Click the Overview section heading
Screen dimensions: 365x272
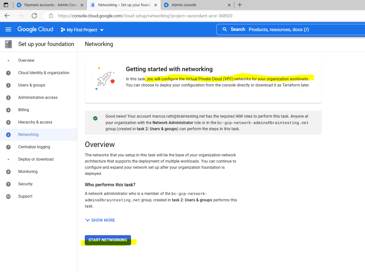[x=100, y=145]
